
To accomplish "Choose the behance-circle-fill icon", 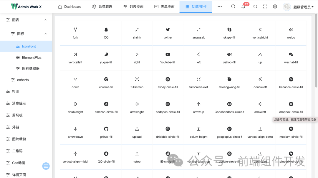I will 291,79.
